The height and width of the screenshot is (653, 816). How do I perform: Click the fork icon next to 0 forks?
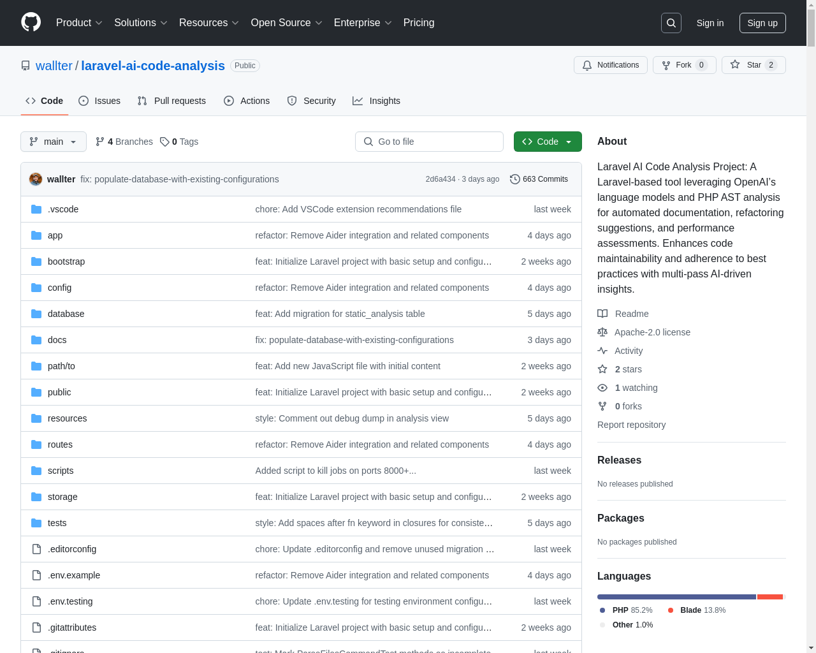pyautogui.click(x=602, y=406)
